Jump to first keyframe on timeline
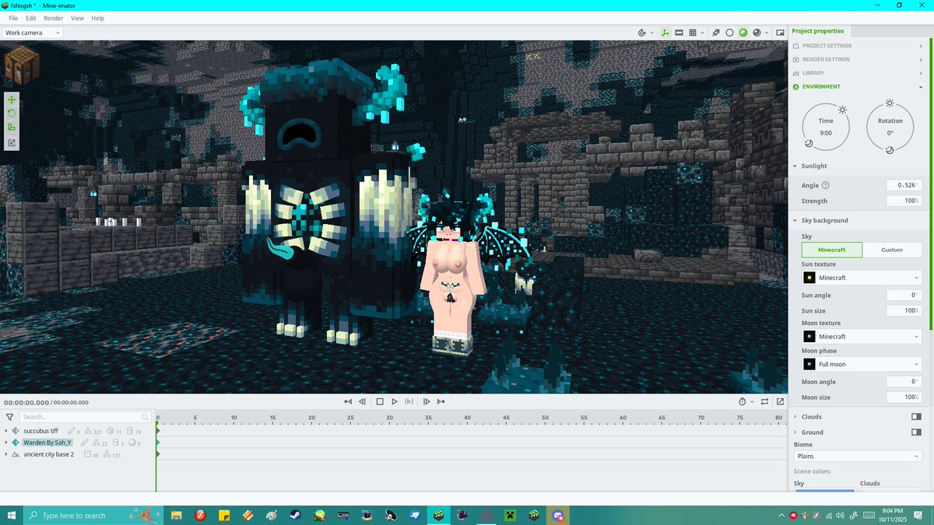Viewport: 934px width, 525px height. pos(348,401)
